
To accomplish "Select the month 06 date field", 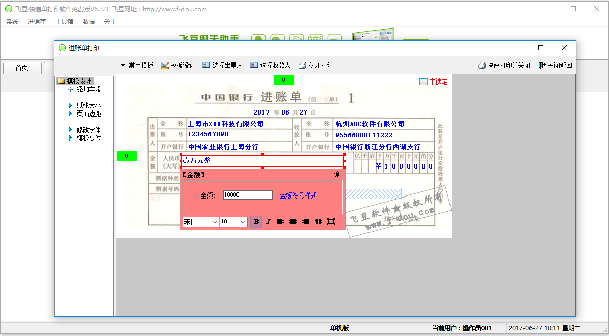I will [285, 112].
